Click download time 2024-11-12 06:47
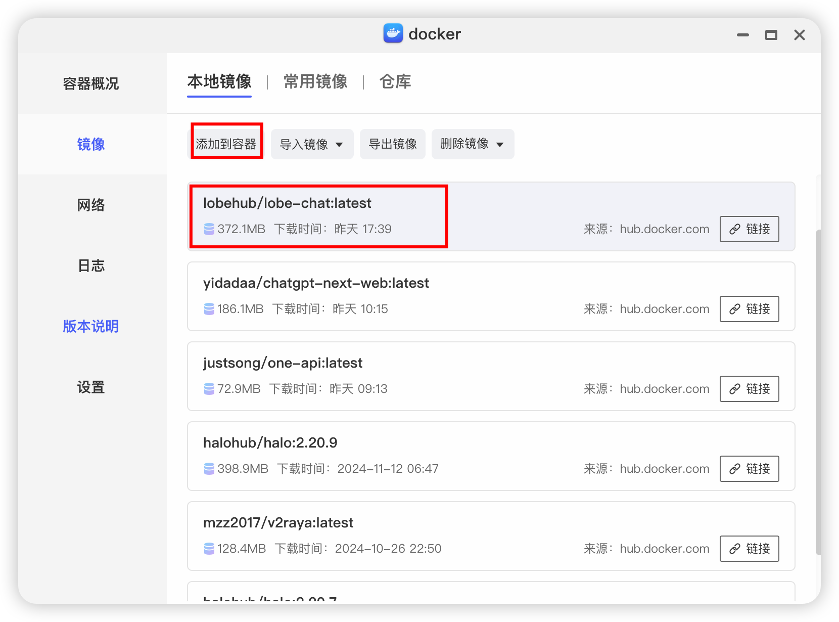 click(388, 469)
